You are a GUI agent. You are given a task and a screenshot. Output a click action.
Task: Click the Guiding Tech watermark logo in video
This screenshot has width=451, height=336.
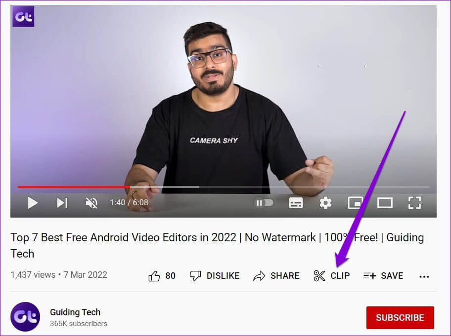click(x=23, y=16)
